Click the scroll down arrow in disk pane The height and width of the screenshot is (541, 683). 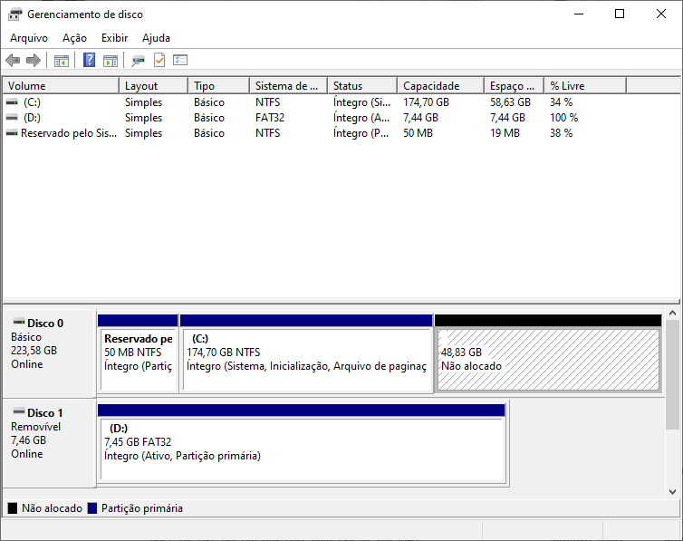coord(672,492)
